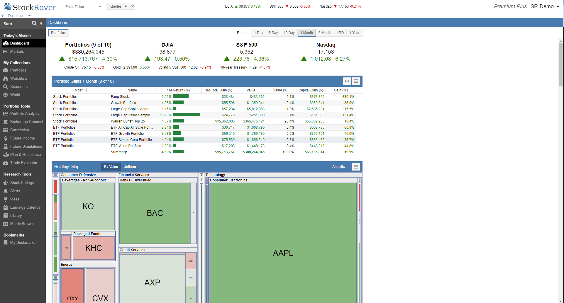Select 5 Day return period
This screenshot has height=303, width=564.
tap(273, 33)
